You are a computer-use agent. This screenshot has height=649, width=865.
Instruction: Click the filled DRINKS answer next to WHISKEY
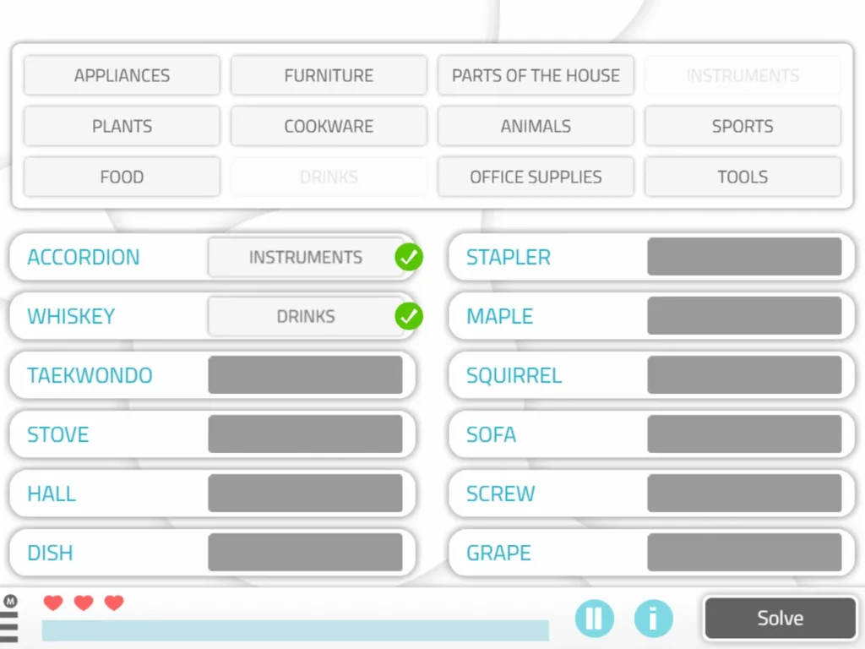[x=306, y=316]
